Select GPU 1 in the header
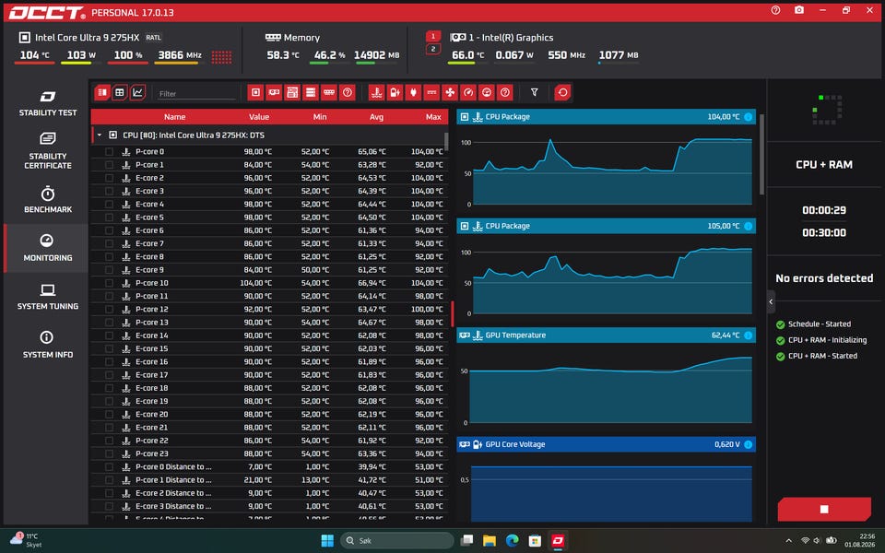Viewport: 885px width, 553px height. click(x=433, y=37)
